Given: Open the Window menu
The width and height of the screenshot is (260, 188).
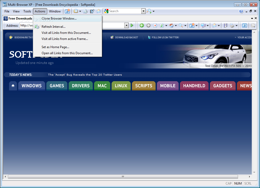Looking at the screenshot, I should click(x=55, y=11).
